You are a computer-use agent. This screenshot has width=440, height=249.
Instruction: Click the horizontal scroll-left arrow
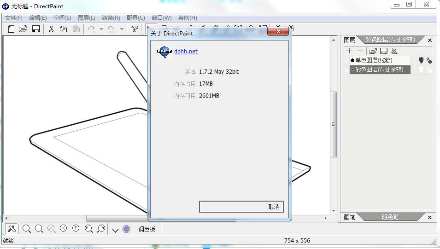coord(6,218)
